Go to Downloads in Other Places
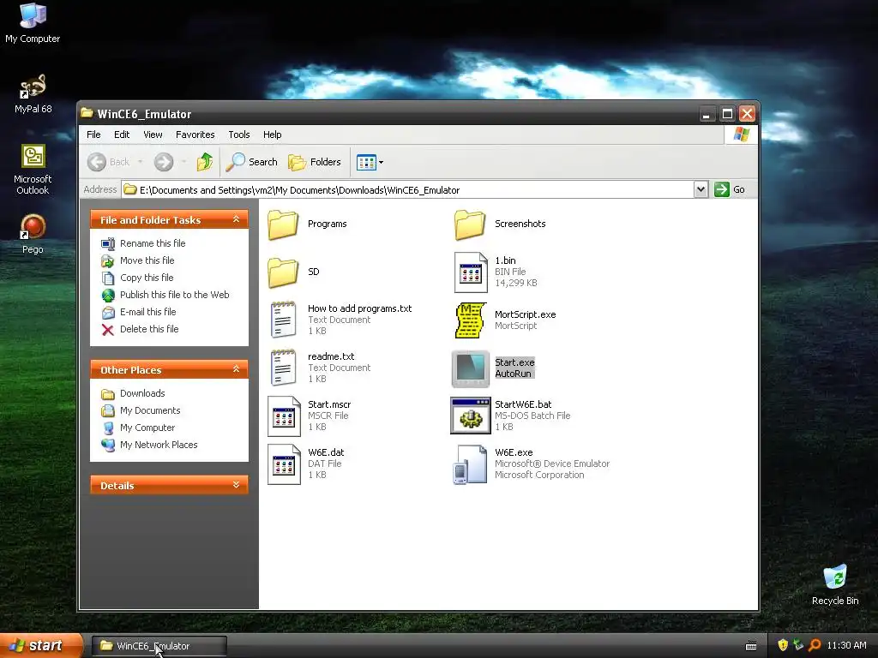This screenshot has height=658, width=878. 142,393
